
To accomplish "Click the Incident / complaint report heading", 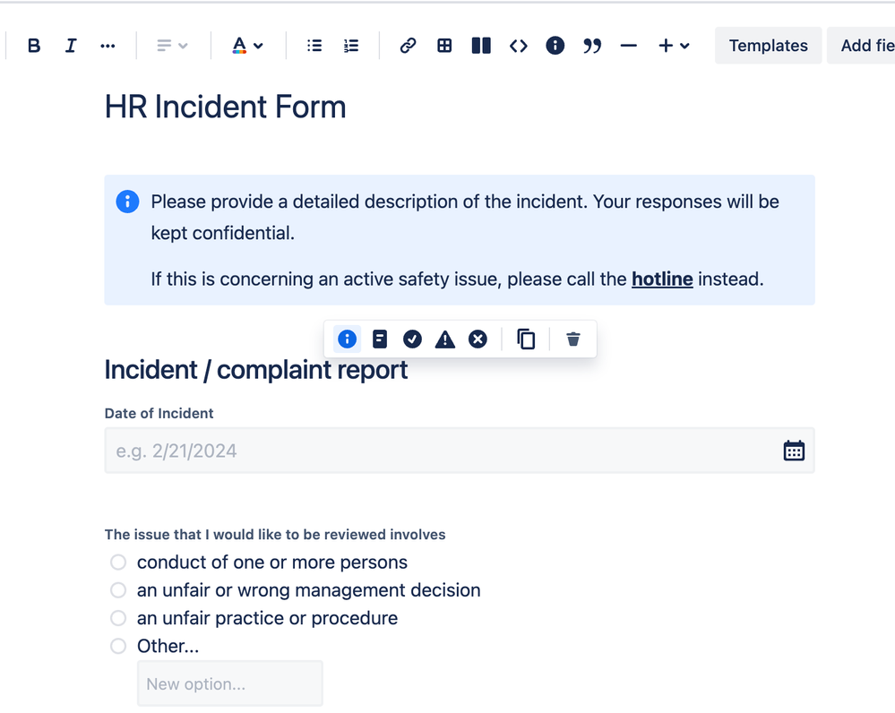I will tap(255, 370).
